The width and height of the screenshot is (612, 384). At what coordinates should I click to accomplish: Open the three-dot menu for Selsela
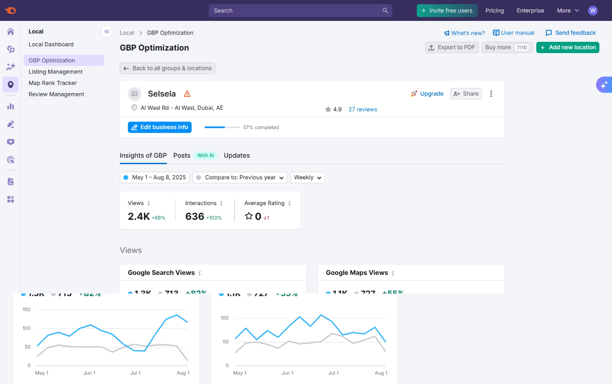(491, 94)
